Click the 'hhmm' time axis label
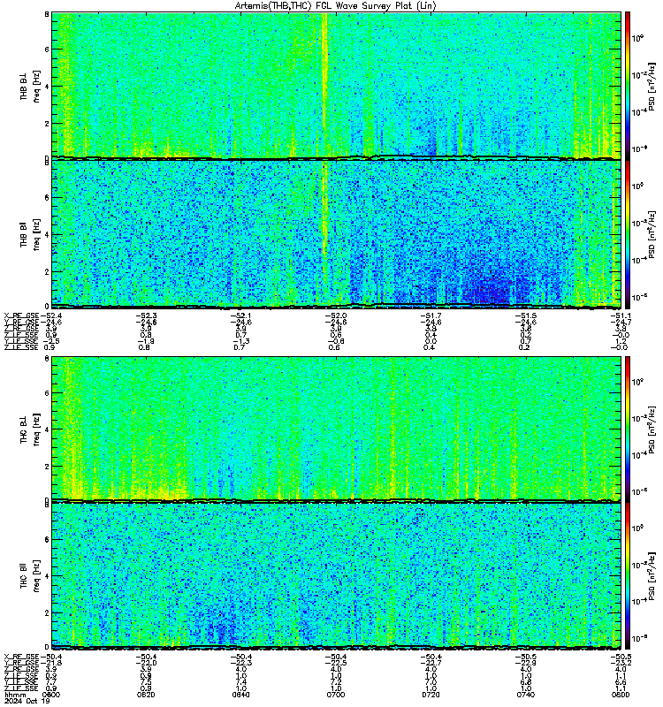663x707 pixels. [15, 695]
